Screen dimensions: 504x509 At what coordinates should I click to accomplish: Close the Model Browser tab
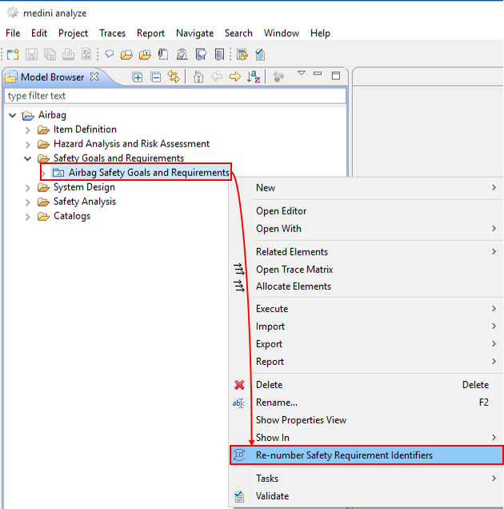point(94,77)
